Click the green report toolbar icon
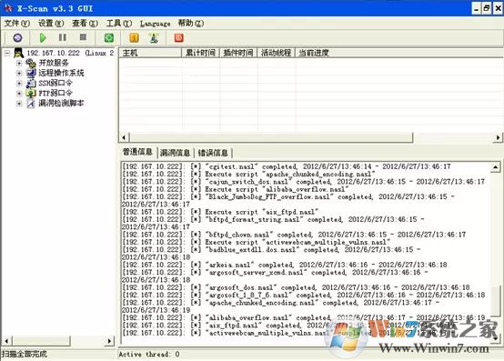 (x=109, y=38)
